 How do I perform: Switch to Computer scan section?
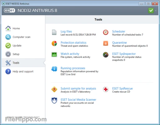[21, 37]
